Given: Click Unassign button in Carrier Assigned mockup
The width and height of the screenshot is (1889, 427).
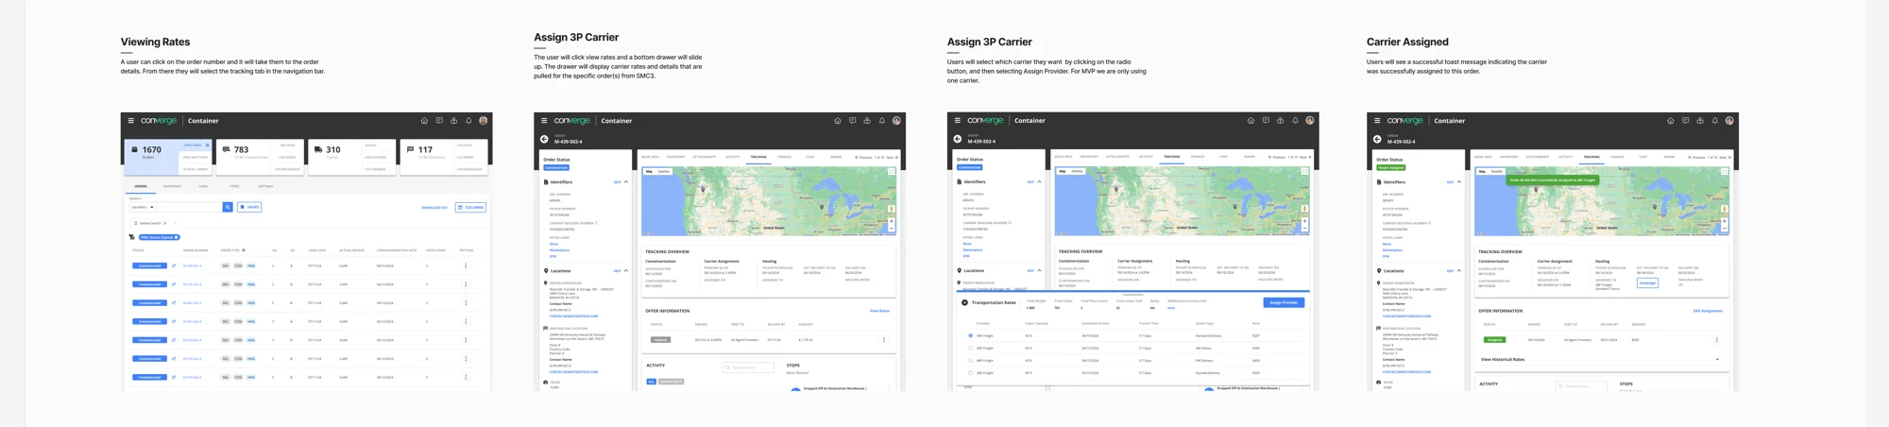Looking at the screenshot, I should (1648, 282).
